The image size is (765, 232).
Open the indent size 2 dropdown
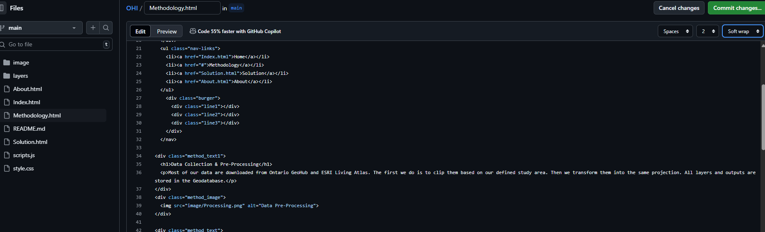707,31
